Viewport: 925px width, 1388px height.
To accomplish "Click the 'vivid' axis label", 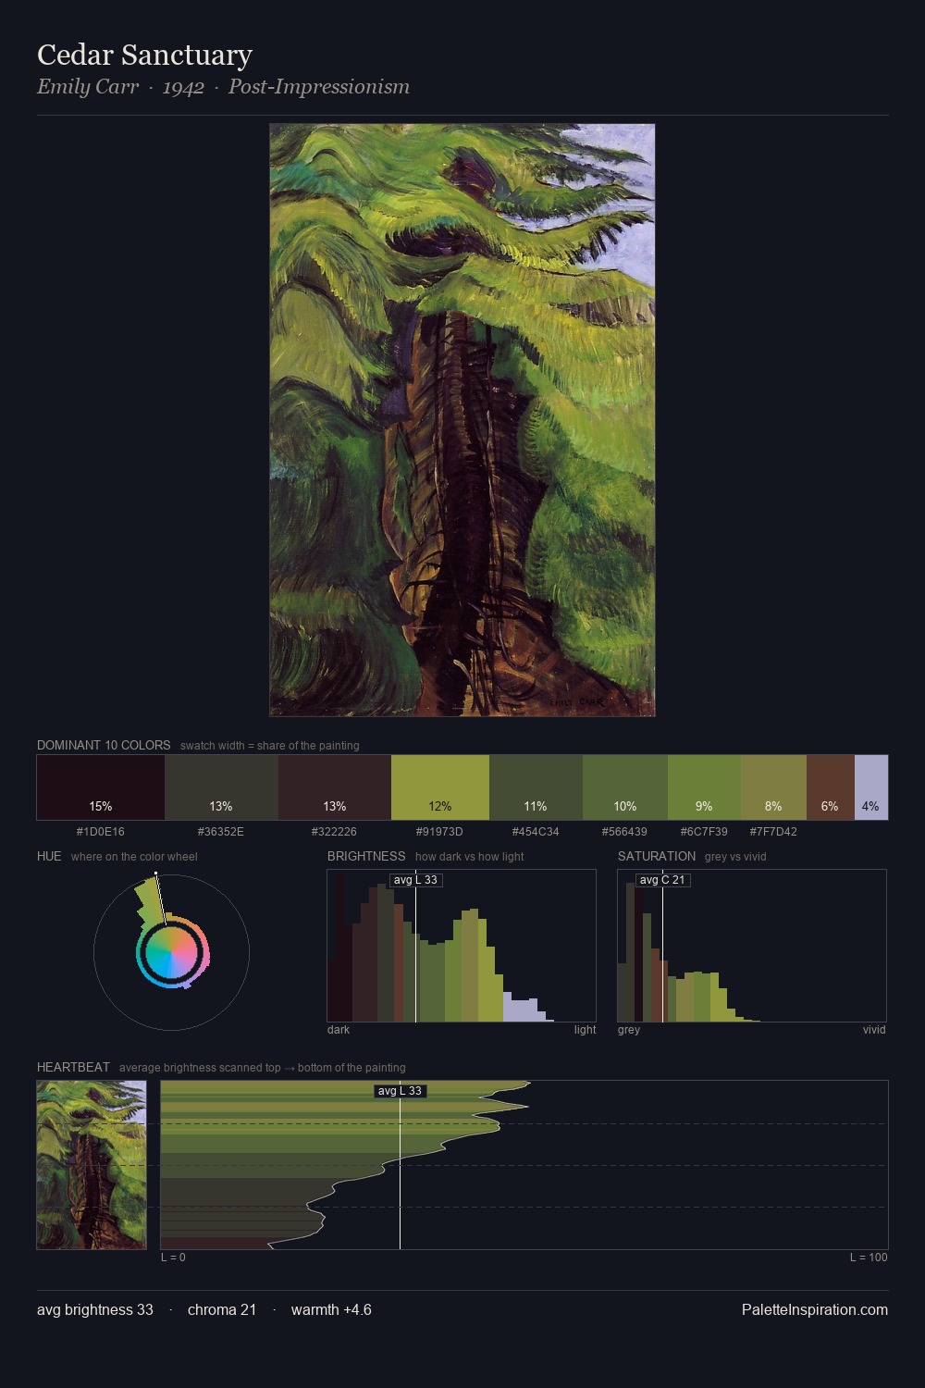I will pyautogui.click(x=874, y=1029).
